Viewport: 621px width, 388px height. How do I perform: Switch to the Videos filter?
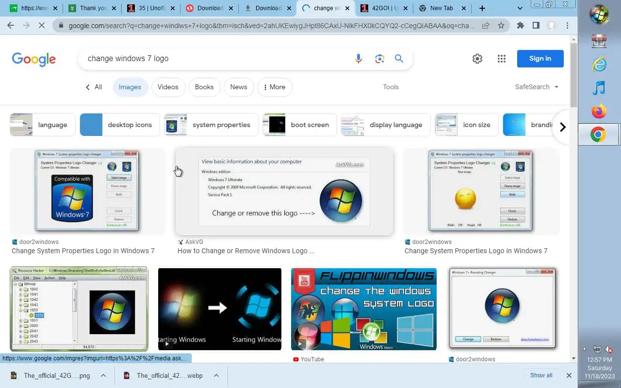coord(168,87)
